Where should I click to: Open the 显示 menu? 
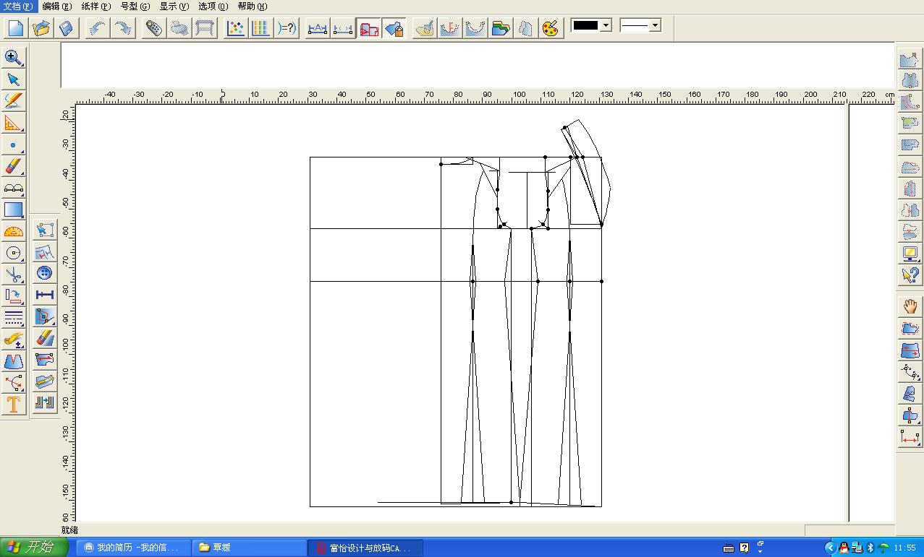click(174, 6)
